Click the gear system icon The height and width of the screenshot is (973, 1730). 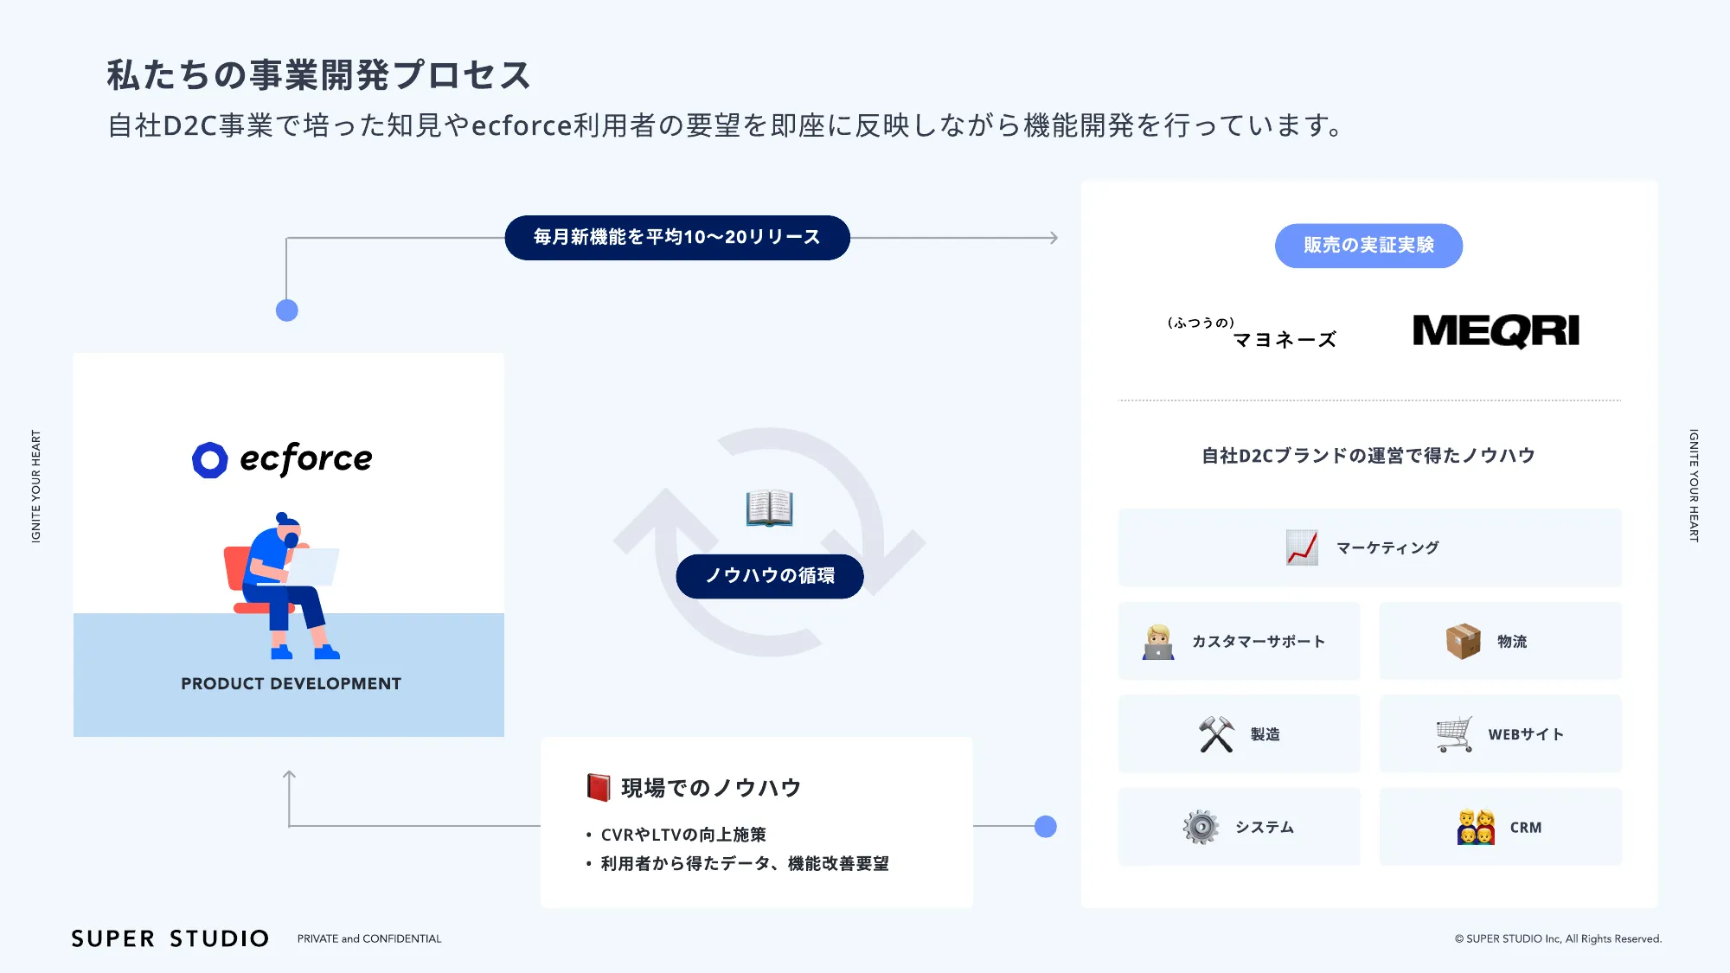coord(1201,827)
